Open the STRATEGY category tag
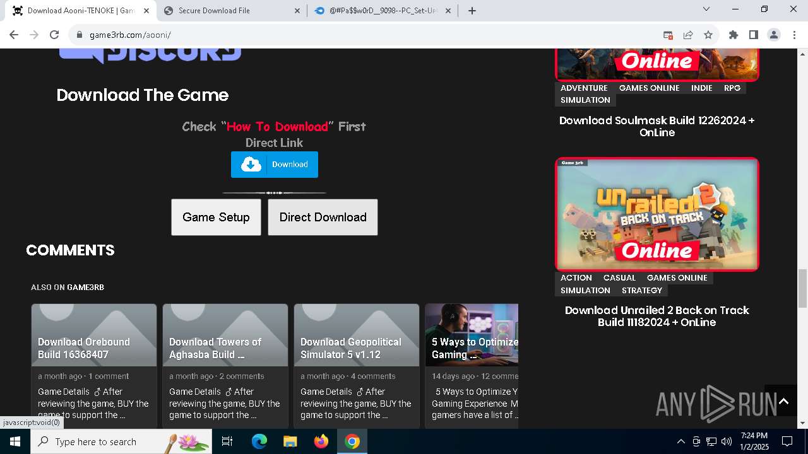The image size is (808, 454). pyautogui.click(x=642, y=290)
